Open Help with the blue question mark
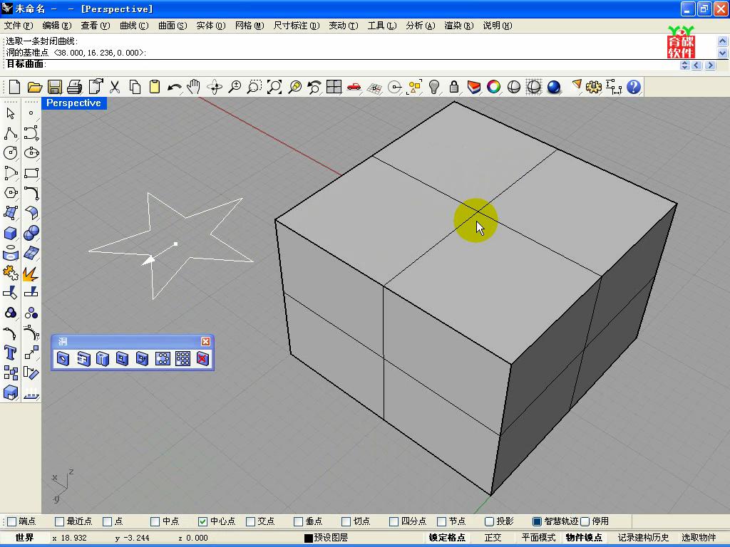Viewport: 730px width, 547px height. pyautogui.click(x=634, y=87)
